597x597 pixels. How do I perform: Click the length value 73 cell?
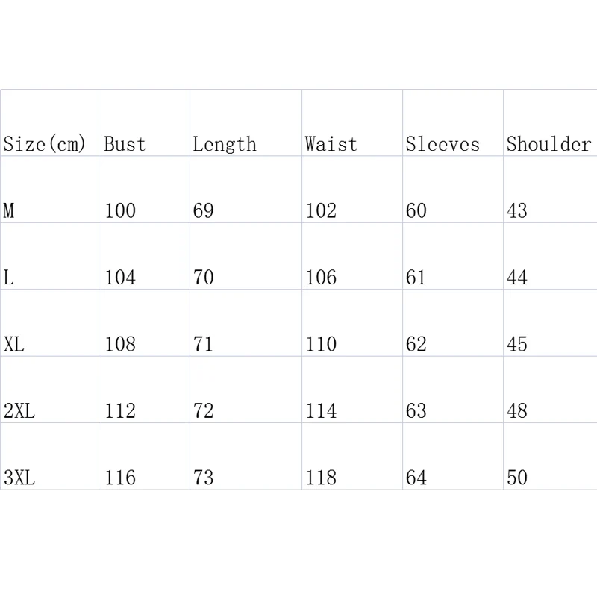click(246, 456)
